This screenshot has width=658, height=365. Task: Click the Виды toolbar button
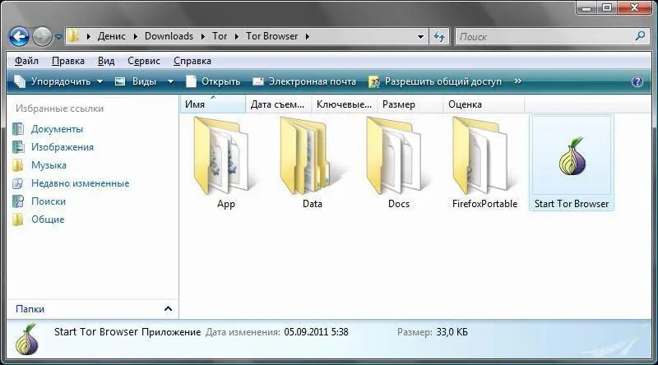click(x=136, y=81)
